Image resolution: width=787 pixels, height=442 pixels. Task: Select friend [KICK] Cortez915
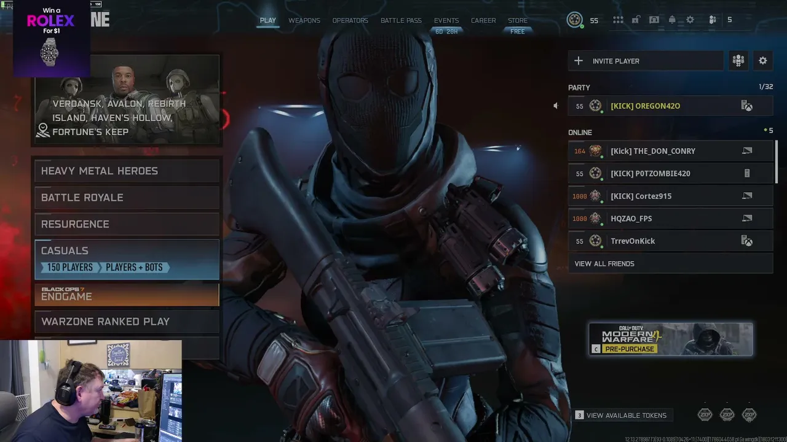point(670,196)
